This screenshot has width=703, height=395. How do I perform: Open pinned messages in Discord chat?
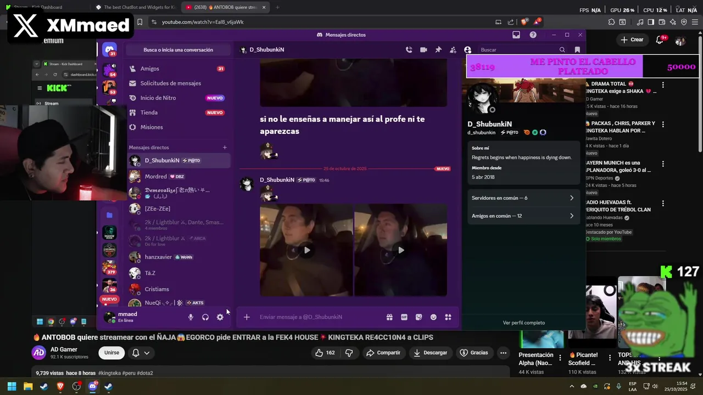438,50
